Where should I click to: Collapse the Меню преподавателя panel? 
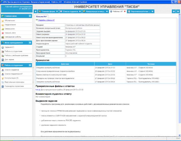click(30, 43)
